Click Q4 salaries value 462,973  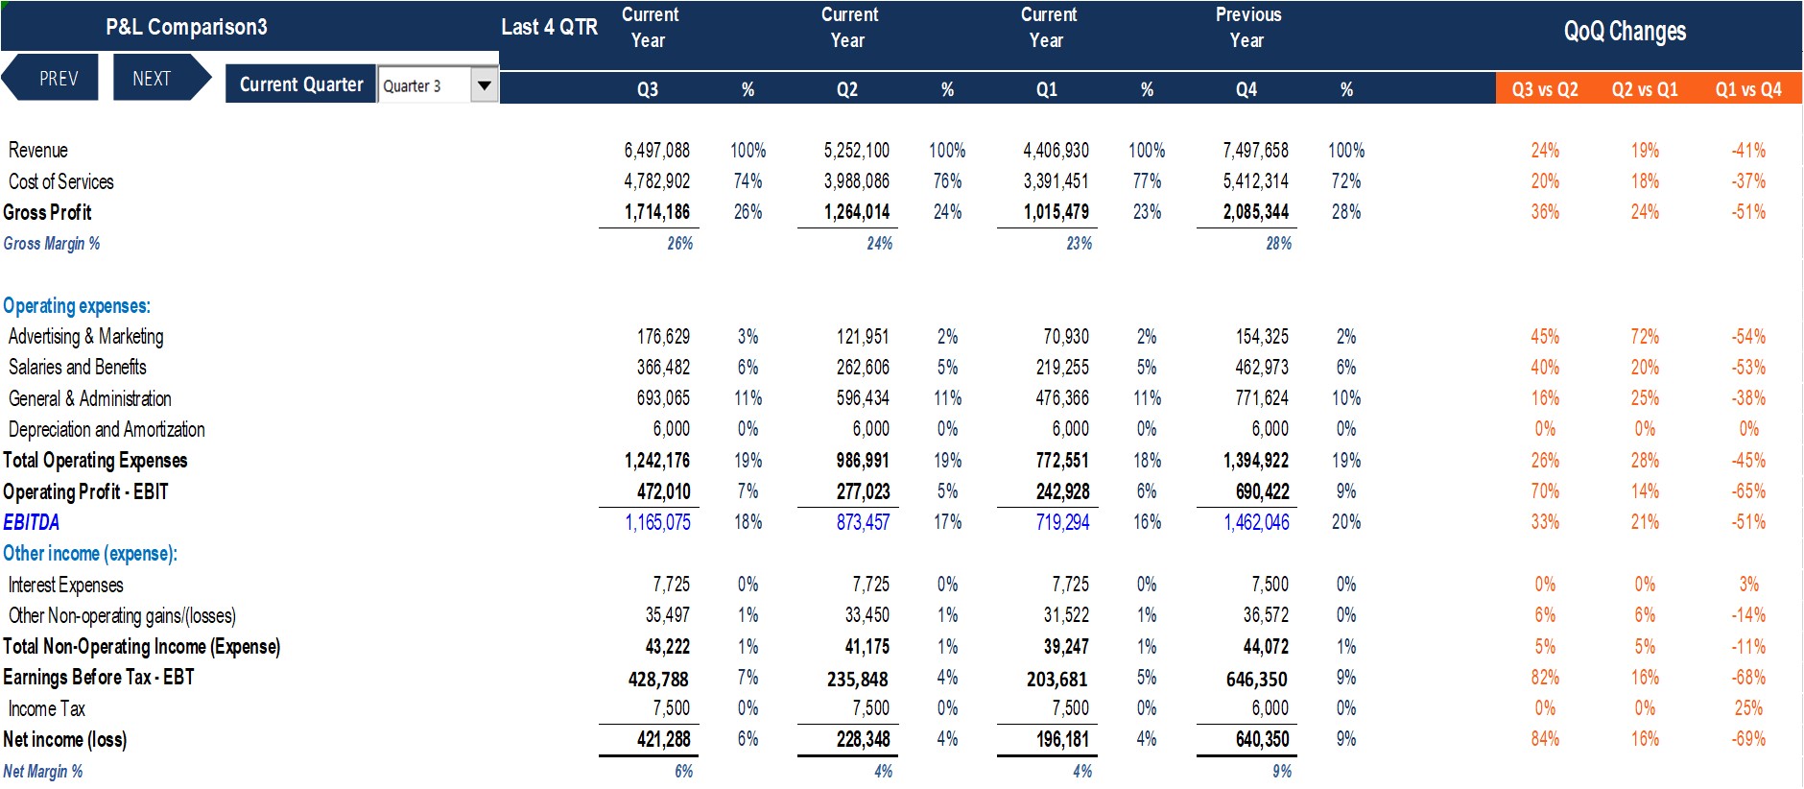point(1262,367)
